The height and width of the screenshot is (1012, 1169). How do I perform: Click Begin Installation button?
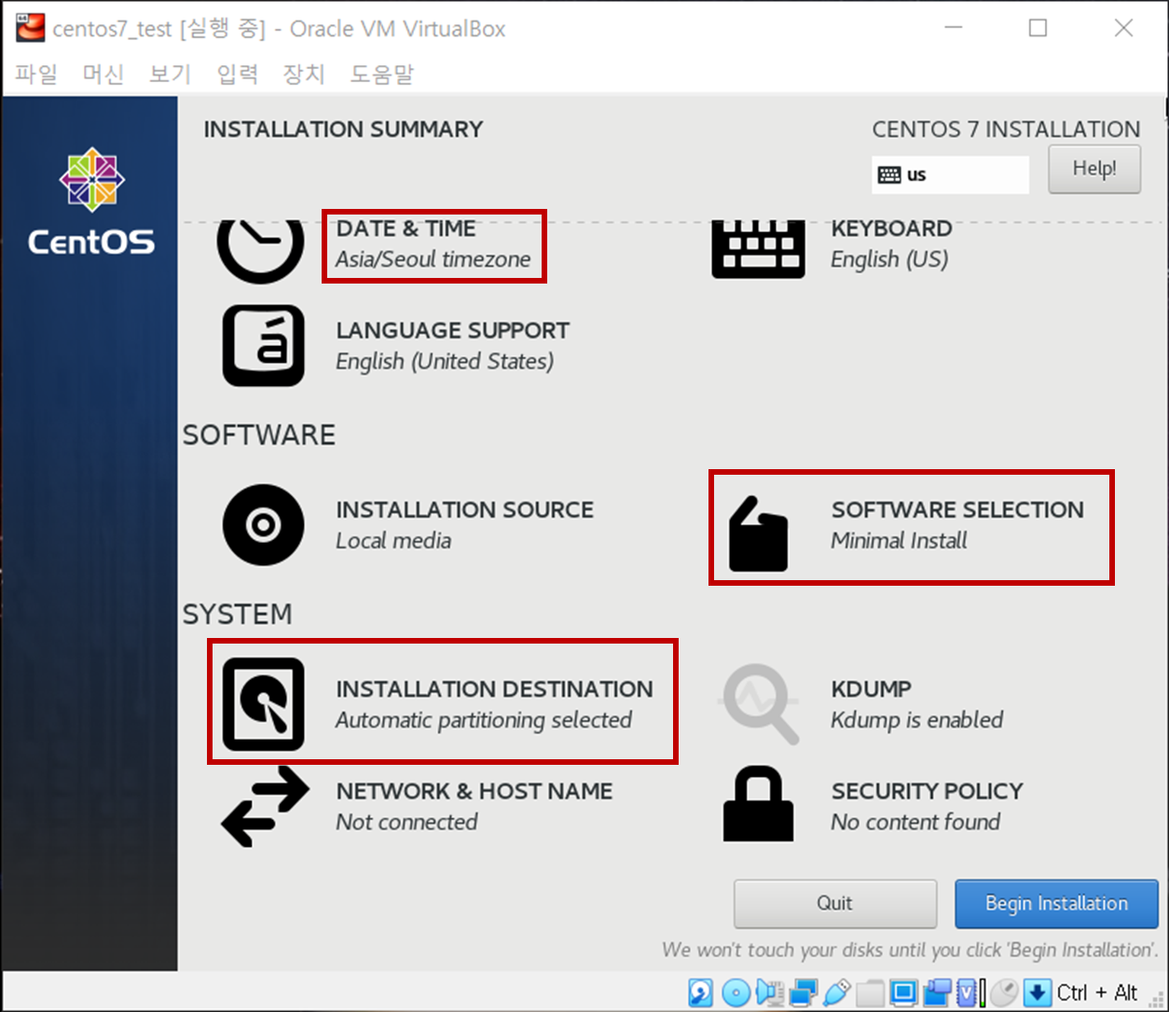pos(1056,903)
